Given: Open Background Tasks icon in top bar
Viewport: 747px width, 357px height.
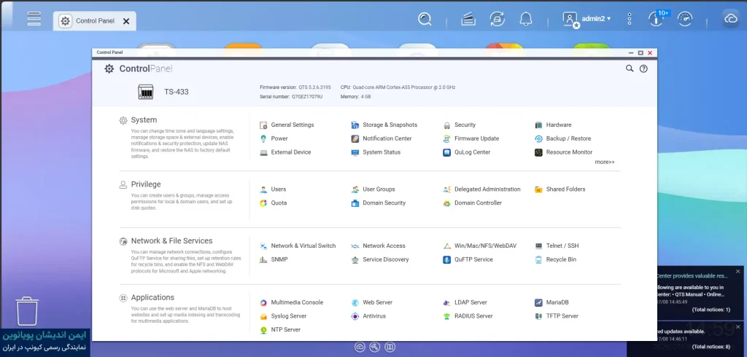Looking at the screenshot, I should pyautogui.click(x=469, y=19).
